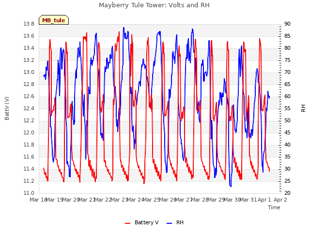Click the Apr 1 date tick label
This screenshot has height=232, width=310.
(x=264, y=200)
